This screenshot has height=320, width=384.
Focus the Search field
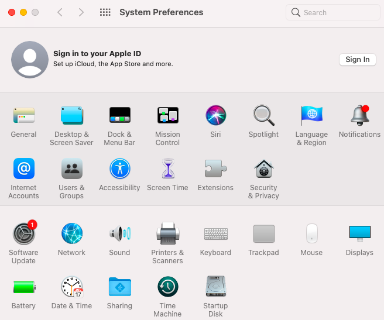(333, 12)
